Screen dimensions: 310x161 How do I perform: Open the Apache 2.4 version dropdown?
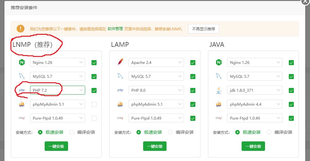pyautogui.click(x=156, y=62)
